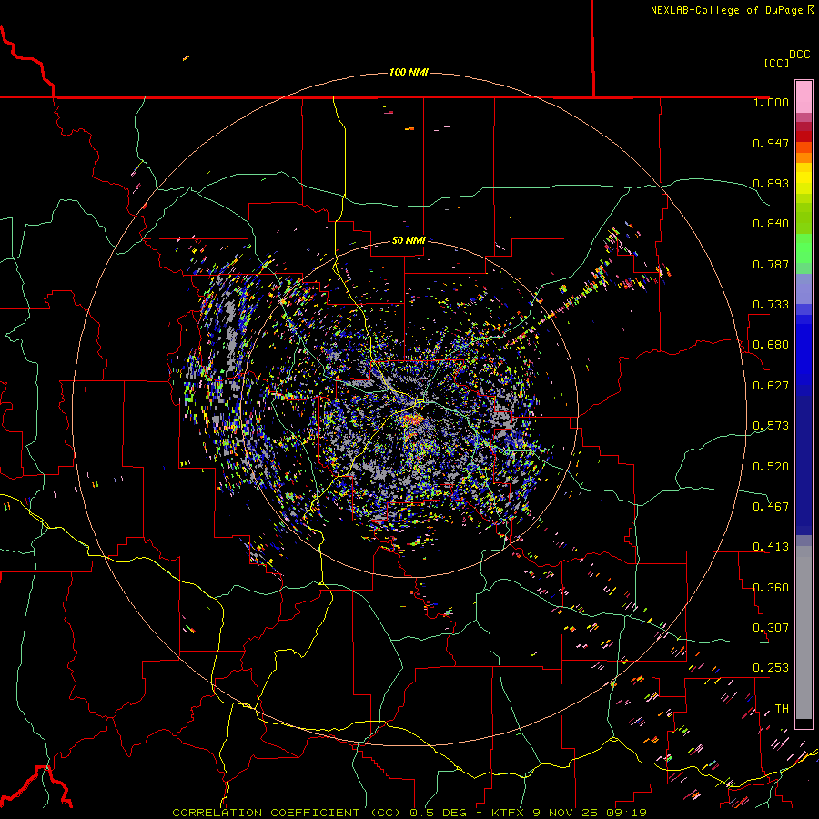819x819 pixels.
Task: Click the 0.307 scale value
Action: click(x=771, y=628)
